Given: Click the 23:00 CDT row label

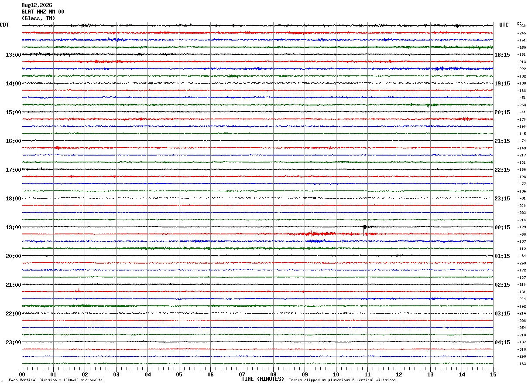Looking at the screenshot, I should [x=13, y=342].
